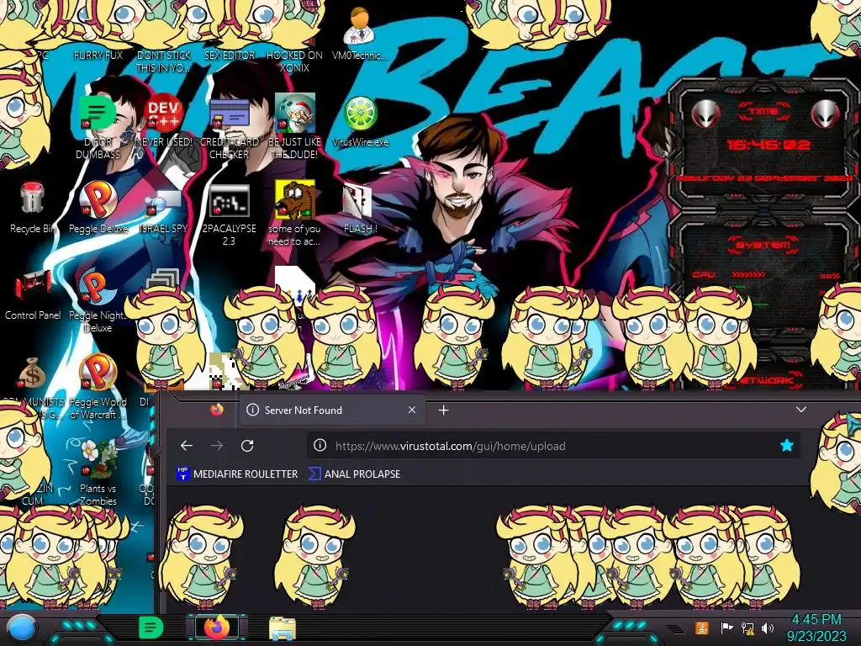Click the HOOKED ON XONIX label

[x=294, y=61]
